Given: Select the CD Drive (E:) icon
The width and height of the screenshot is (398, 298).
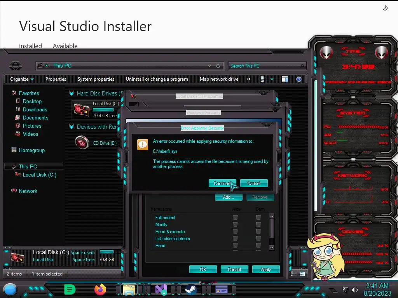Looking at the screenshot, I should pos(82,142).
